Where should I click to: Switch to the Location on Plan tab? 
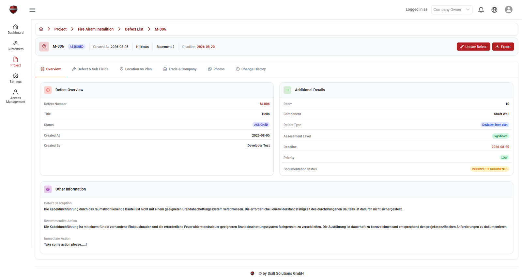click(136, 69)
